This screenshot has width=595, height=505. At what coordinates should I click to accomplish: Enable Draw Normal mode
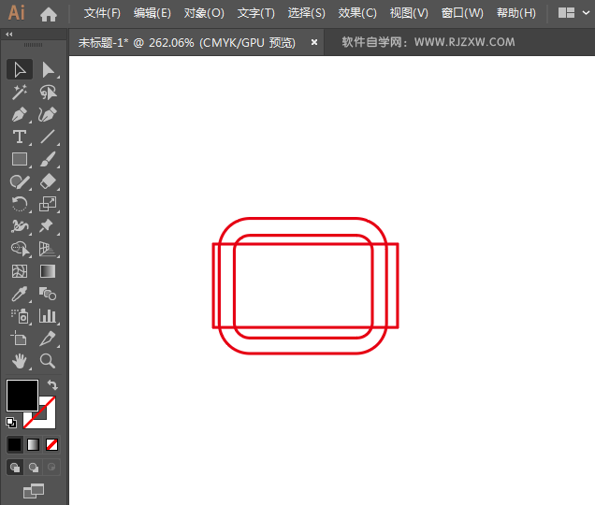coord(15,468)
